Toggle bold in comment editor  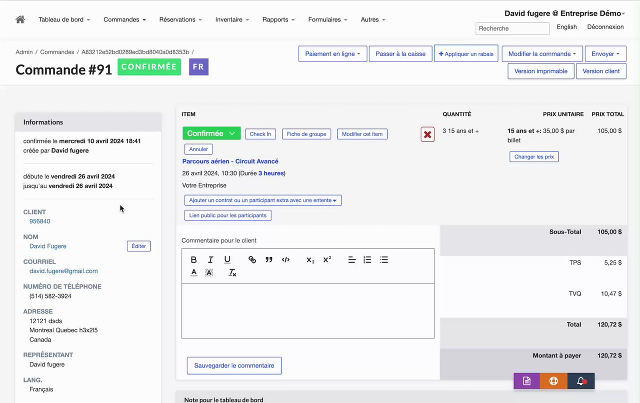pyautogui.click(x=194, y=259)
